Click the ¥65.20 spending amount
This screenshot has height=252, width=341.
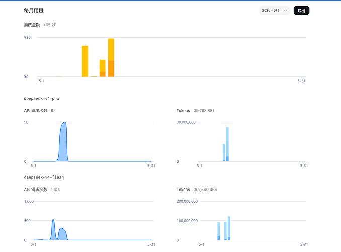click(x=50, y=25)
